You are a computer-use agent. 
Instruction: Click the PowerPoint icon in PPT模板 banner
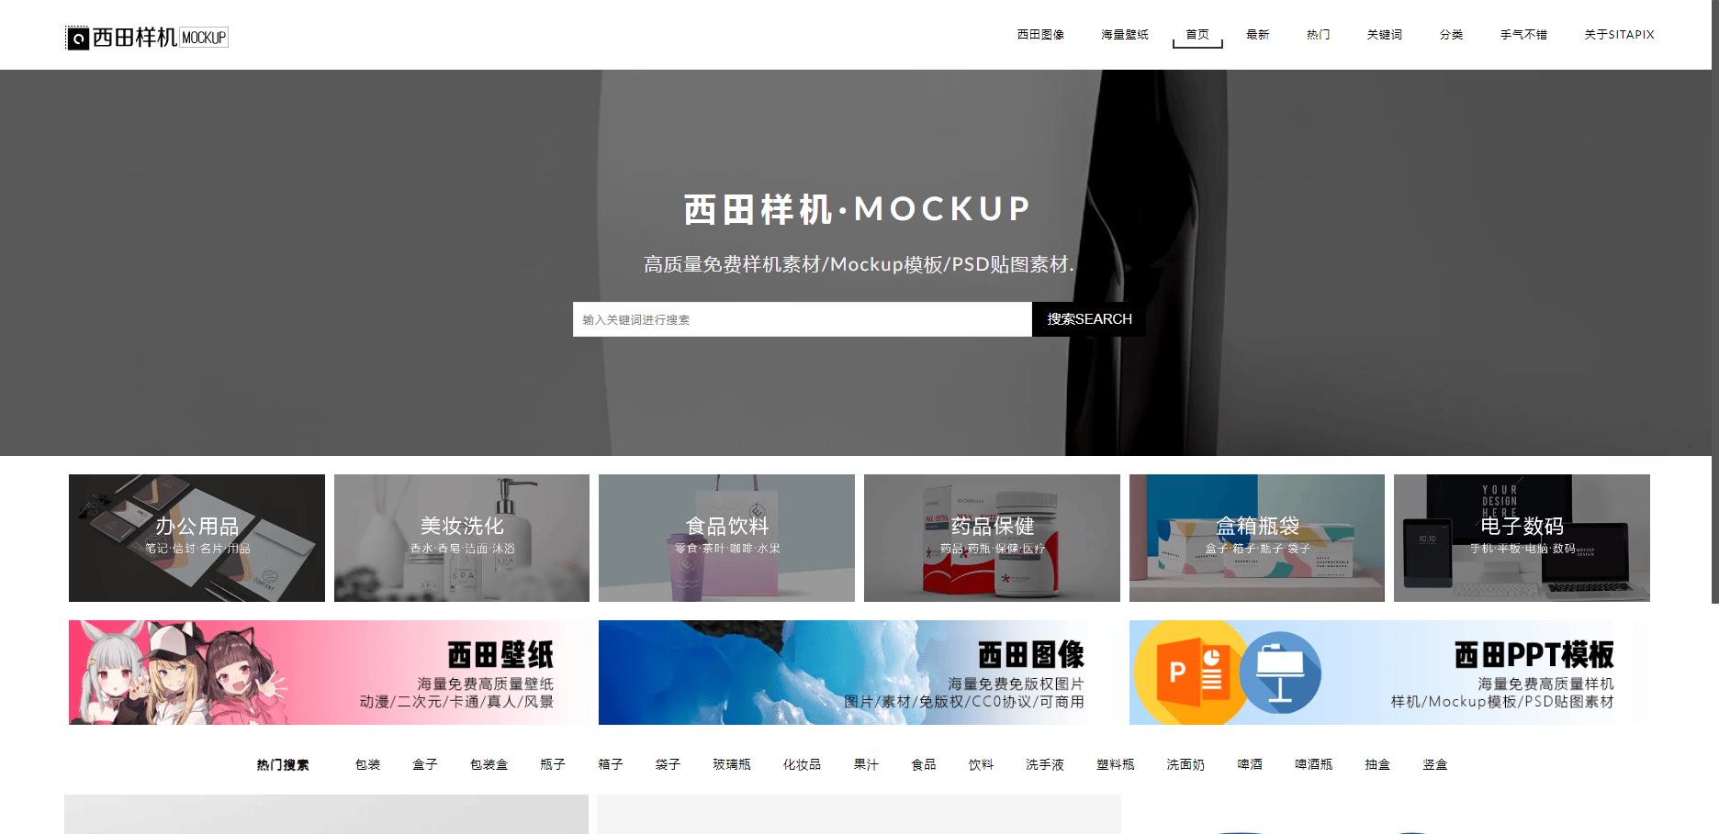click(1191, 673)
